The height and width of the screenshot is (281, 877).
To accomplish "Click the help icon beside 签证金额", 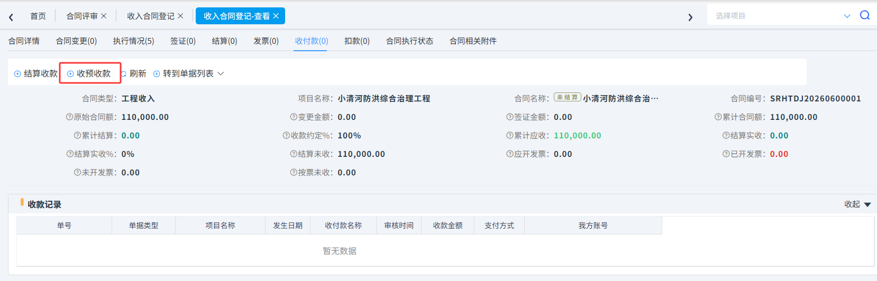I will (x=510, y=117).
